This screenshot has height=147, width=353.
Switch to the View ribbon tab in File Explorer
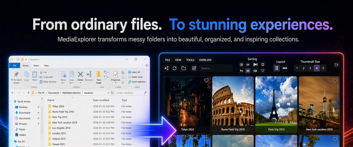pos(46,66)
